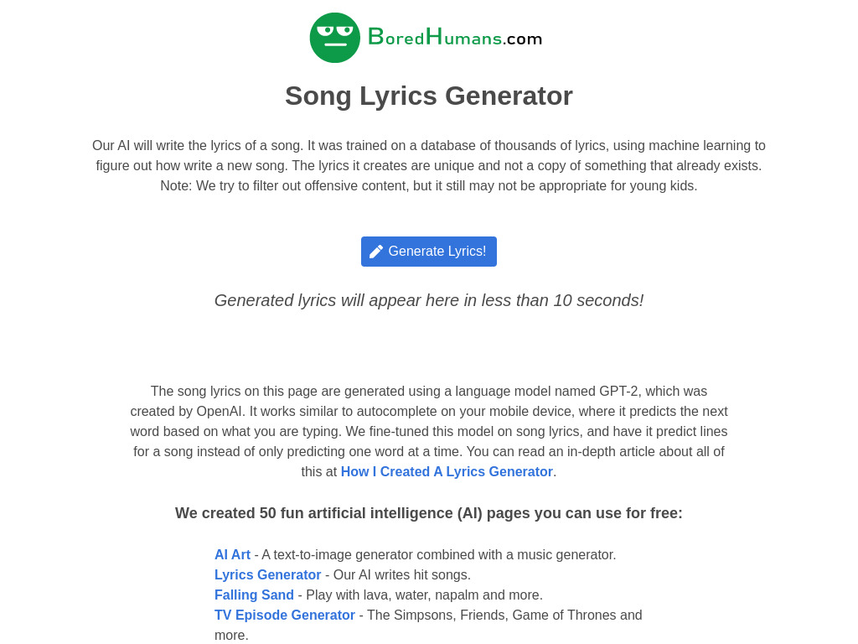Click the lava, water, napalm description text
Image resolution: width=858 pixels, height=644 pixels.
coord(421,595)
